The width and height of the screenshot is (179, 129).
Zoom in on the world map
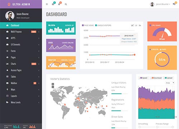53,84
